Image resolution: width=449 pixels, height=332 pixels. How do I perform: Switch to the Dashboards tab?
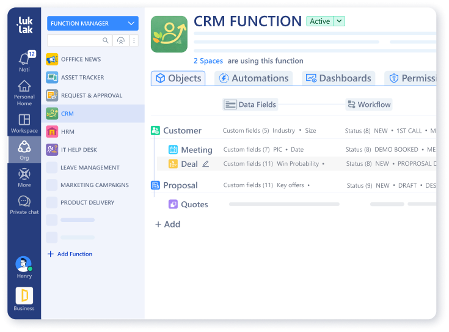tap(338, 78)
